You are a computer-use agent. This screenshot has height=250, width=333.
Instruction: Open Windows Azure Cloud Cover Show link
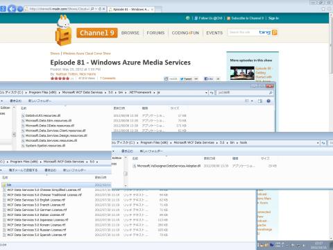[87, 53]
